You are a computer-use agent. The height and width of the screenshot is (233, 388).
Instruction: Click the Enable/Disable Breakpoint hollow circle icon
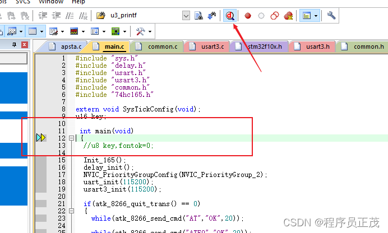[x=261, y=16]
